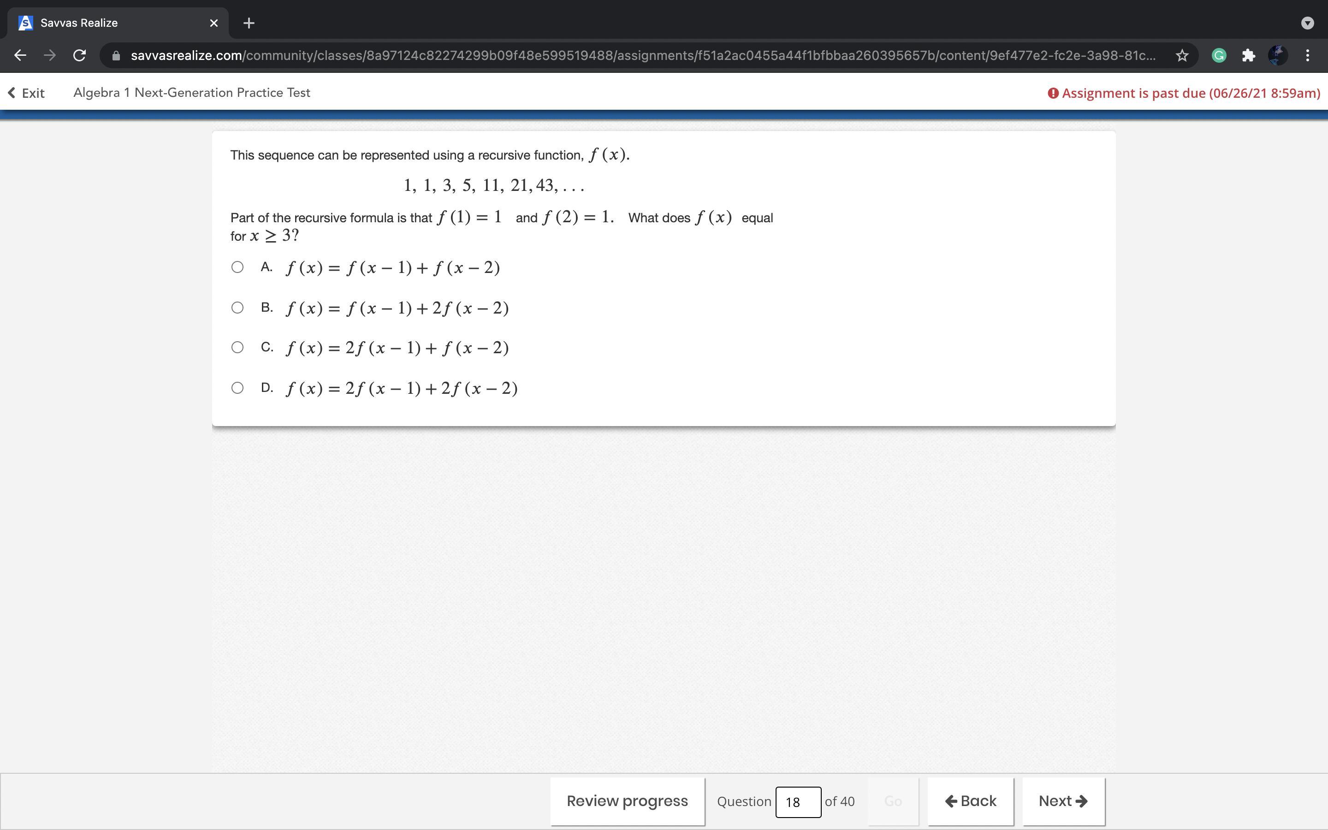Open a new browser tab
The height and width of the screenshot is (830, 1328).
tap(249, 23)
